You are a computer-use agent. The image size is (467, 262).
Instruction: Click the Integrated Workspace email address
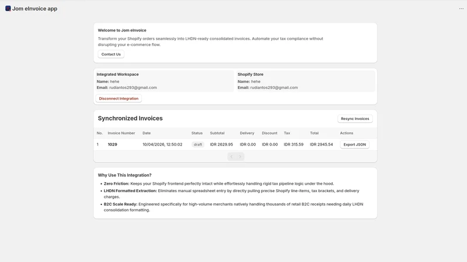(x=133, y=88)
